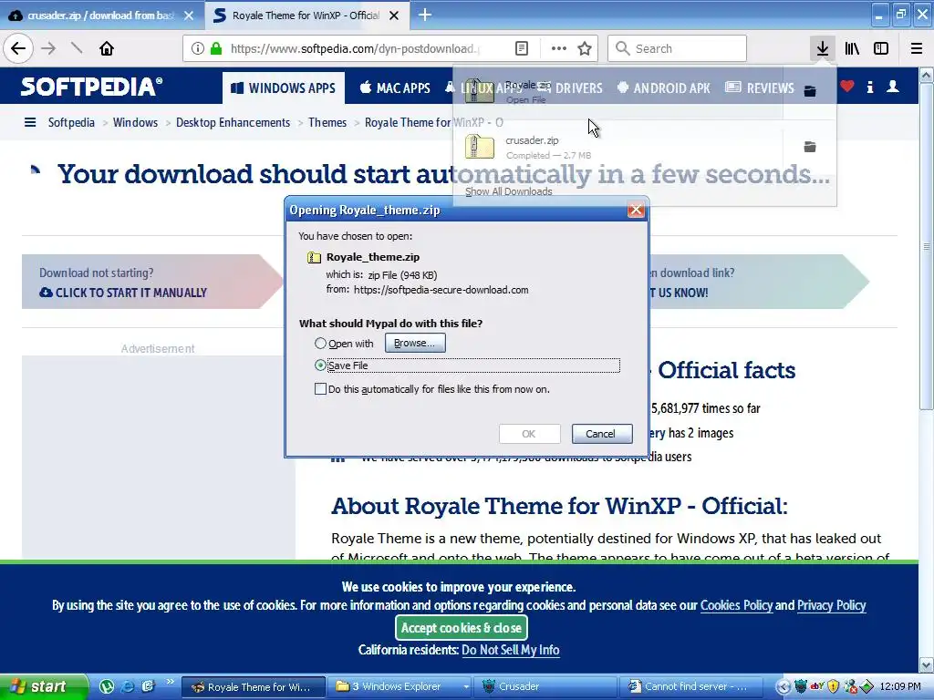
Task: Select Save File radio button
Action: (320, 365)
